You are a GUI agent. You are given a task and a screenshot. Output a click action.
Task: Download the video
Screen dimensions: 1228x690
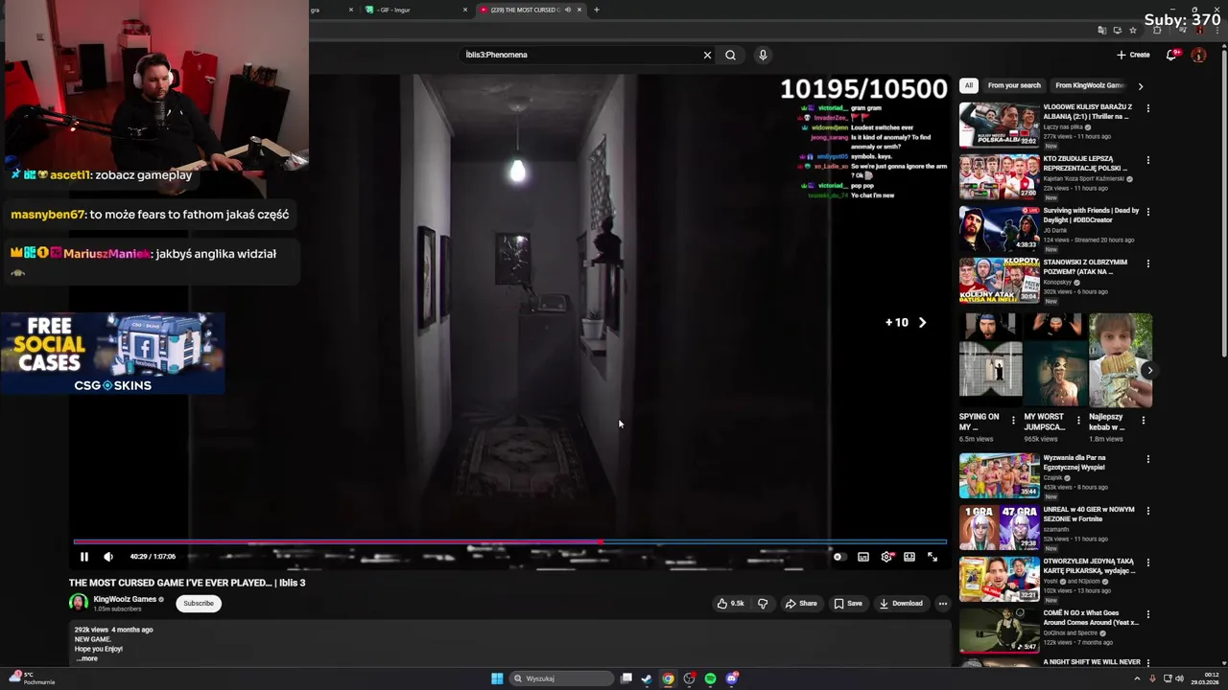point(901,604)
